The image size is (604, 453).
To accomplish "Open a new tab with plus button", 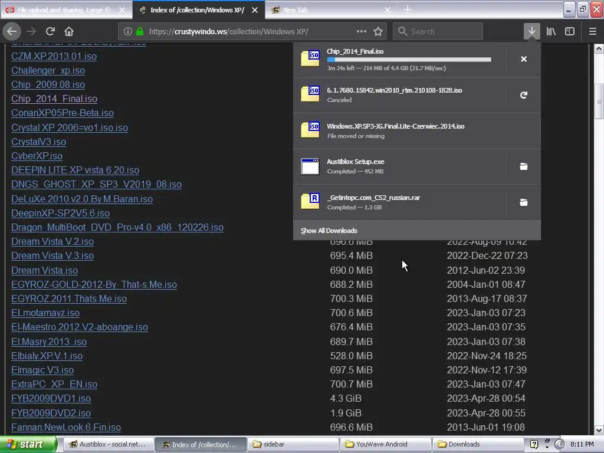I will coord(407,9).
